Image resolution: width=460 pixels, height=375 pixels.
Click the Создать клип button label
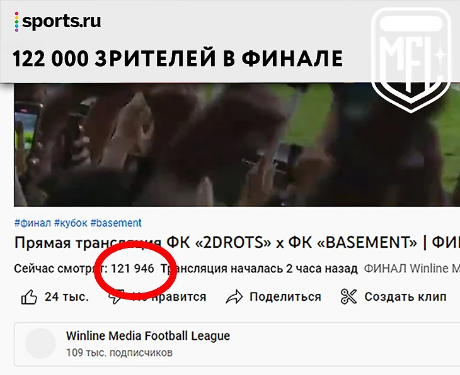click(405, 297)
